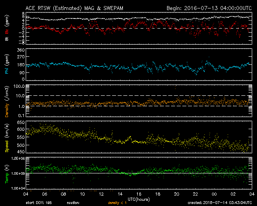Click the '0.1' density tick label
The width and height of the screenshot is (257, 206).
(21, 115)
